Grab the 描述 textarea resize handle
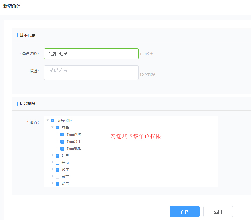Viewport: 251px width, 220px height. (137, 78)
